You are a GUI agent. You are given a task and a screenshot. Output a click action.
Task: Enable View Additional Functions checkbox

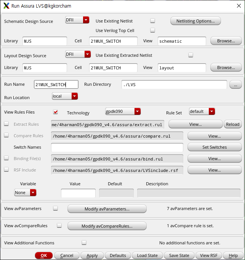tap(84, 242)
